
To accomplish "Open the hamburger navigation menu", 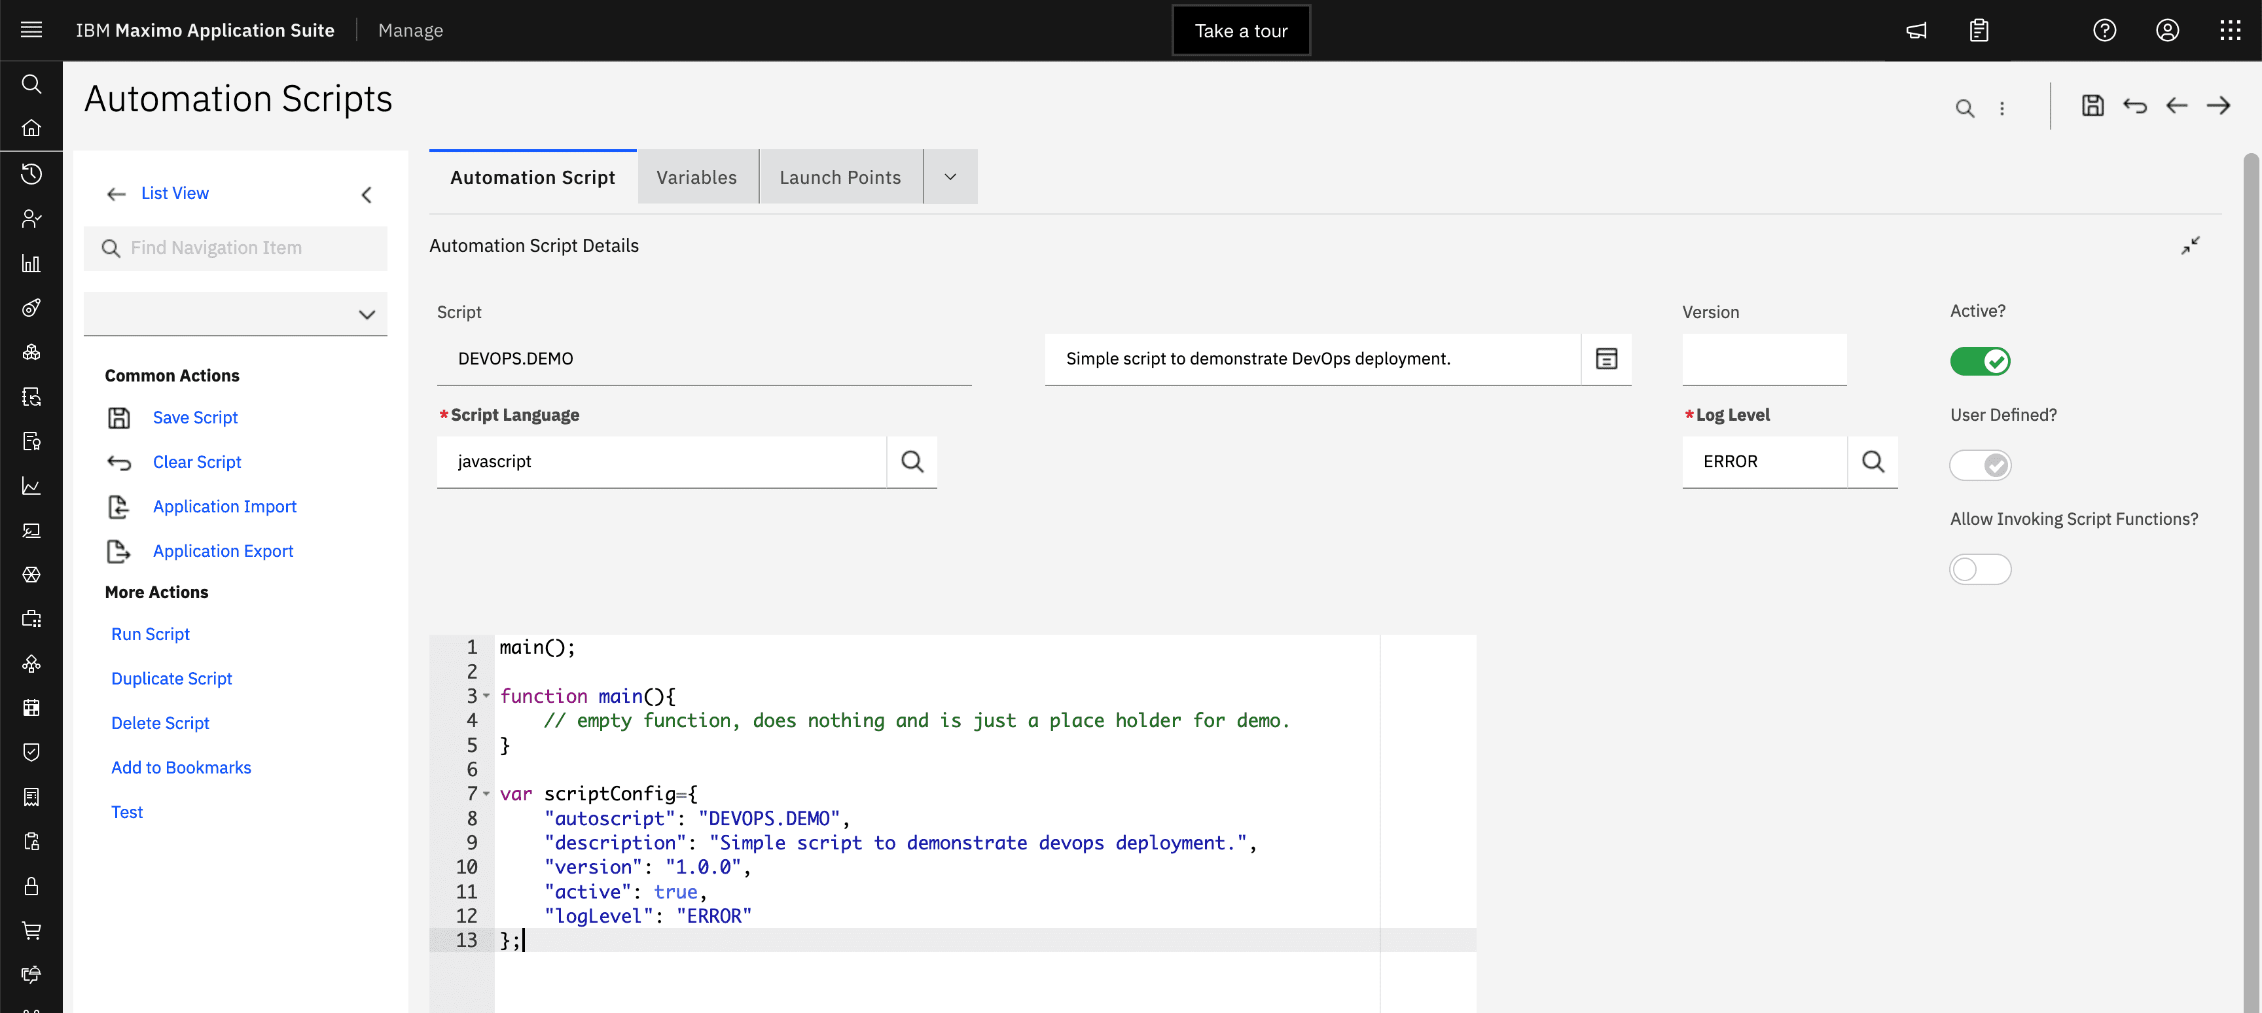I will pyautogui.click(x=31, y=30).
